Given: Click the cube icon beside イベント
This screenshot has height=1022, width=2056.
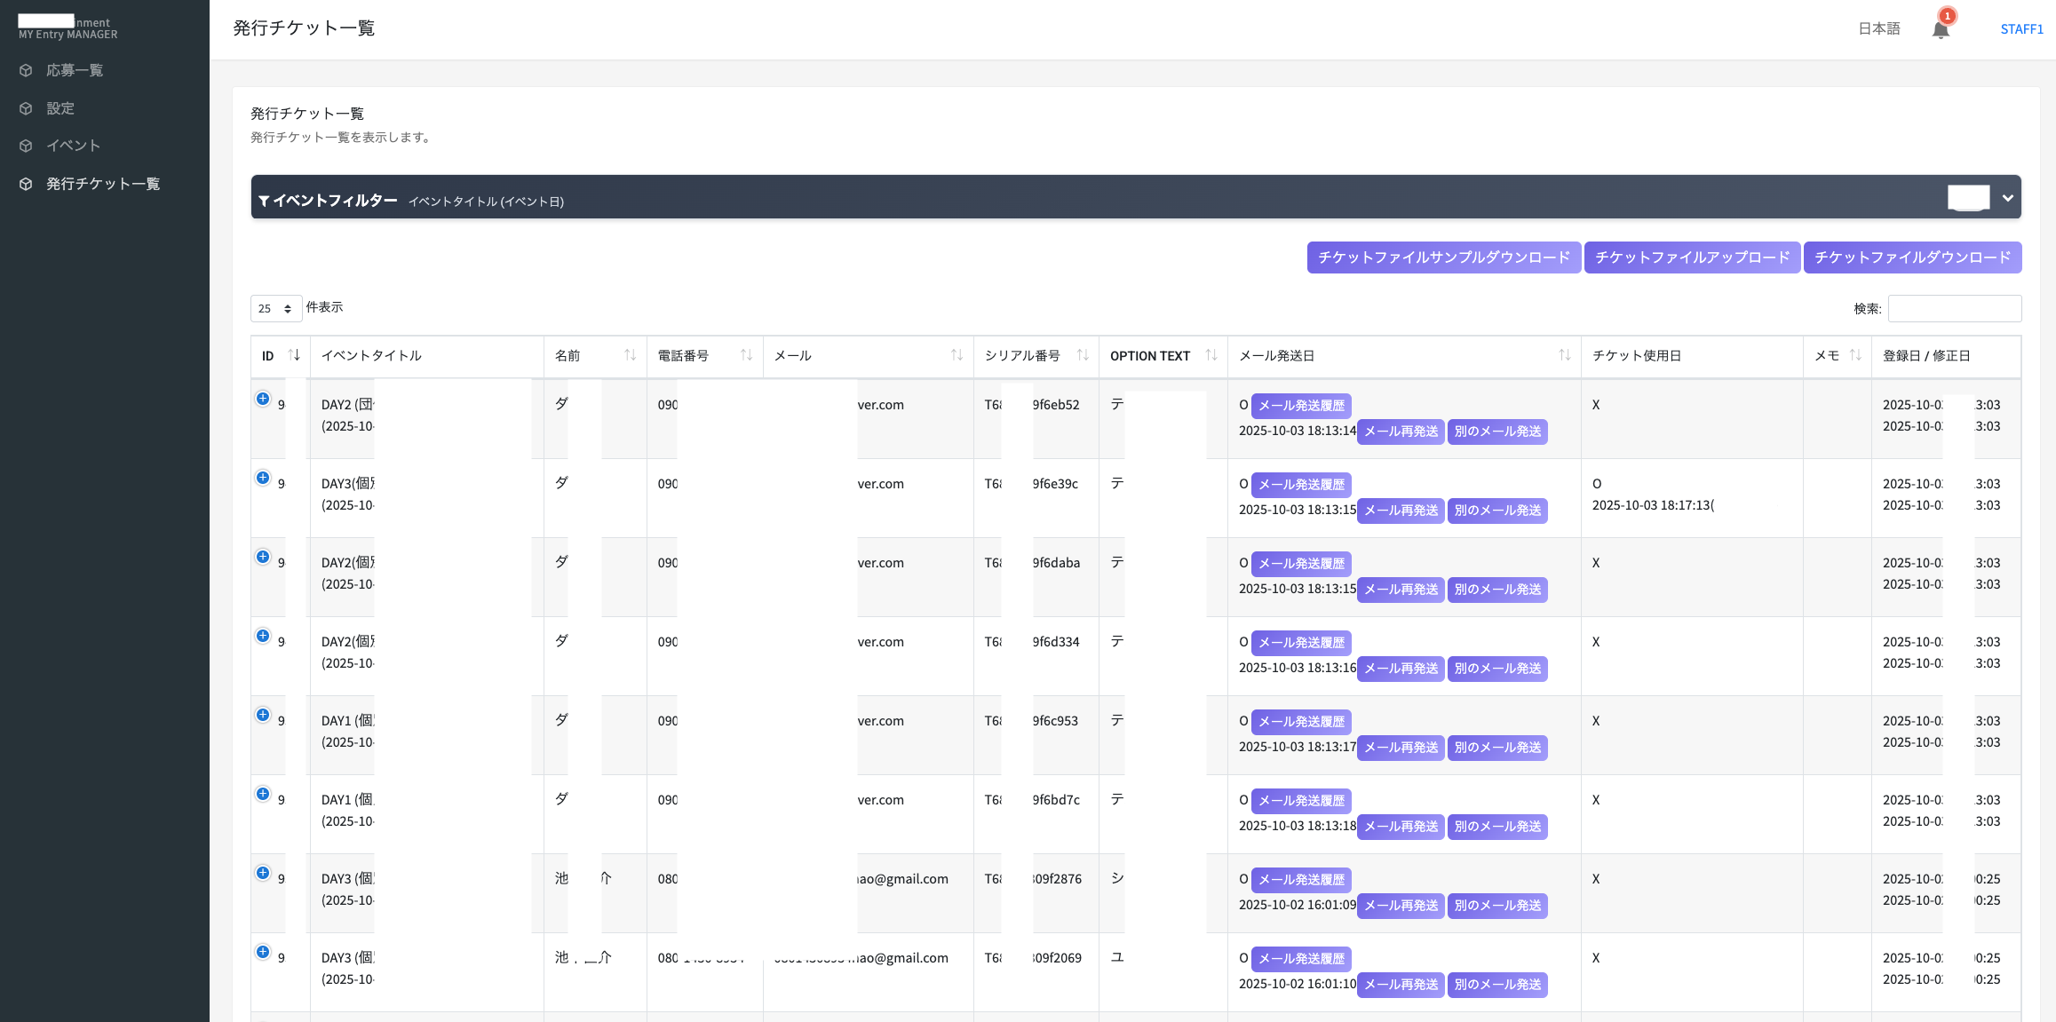Looking at the screenshot, I should point(27,146).
